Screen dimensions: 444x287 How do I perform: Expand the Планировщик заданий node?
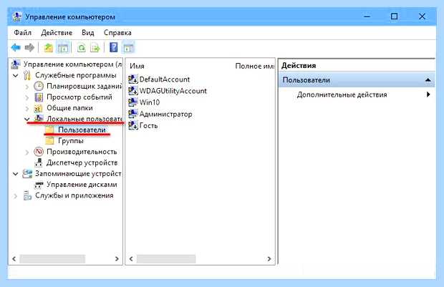27,87
